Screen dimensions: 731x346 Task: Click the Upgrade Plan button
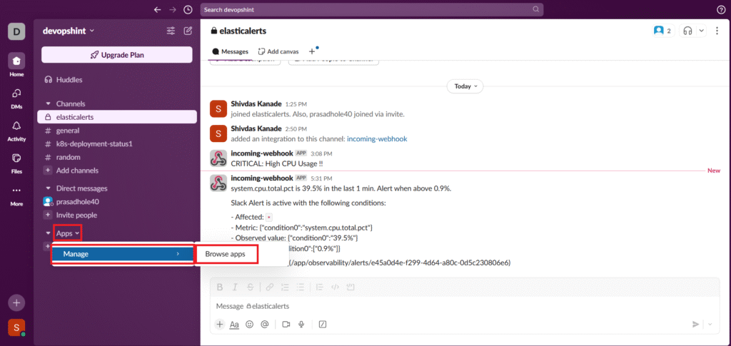pyautogui.click(x=117, y=55)
